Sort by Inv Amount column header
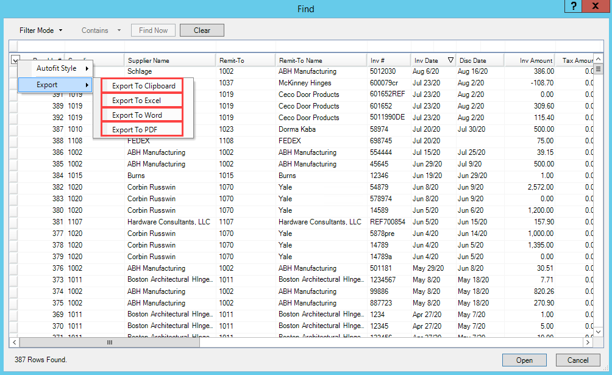 click(530, 60)
